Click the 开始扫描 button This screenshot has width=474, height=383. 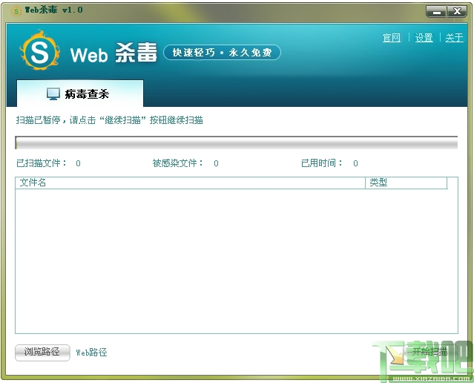pos(429,351)
